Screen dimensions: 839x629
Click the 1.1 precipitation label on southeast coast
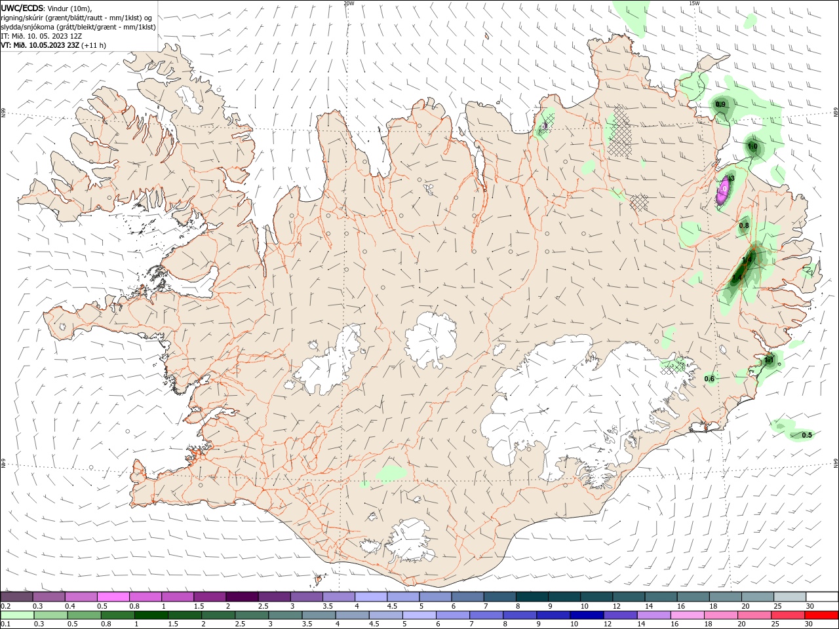pos(769,360)
